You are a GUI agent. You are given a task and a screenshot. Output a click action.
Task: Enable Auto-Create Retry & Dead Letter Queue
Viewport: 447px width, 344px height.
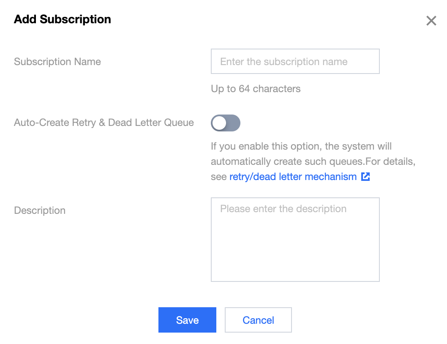[226, 123]
